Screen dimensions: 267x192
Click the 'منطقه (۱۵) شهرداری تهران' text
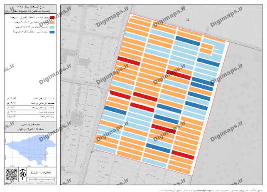pyautogui.click(x=31, y=129)
